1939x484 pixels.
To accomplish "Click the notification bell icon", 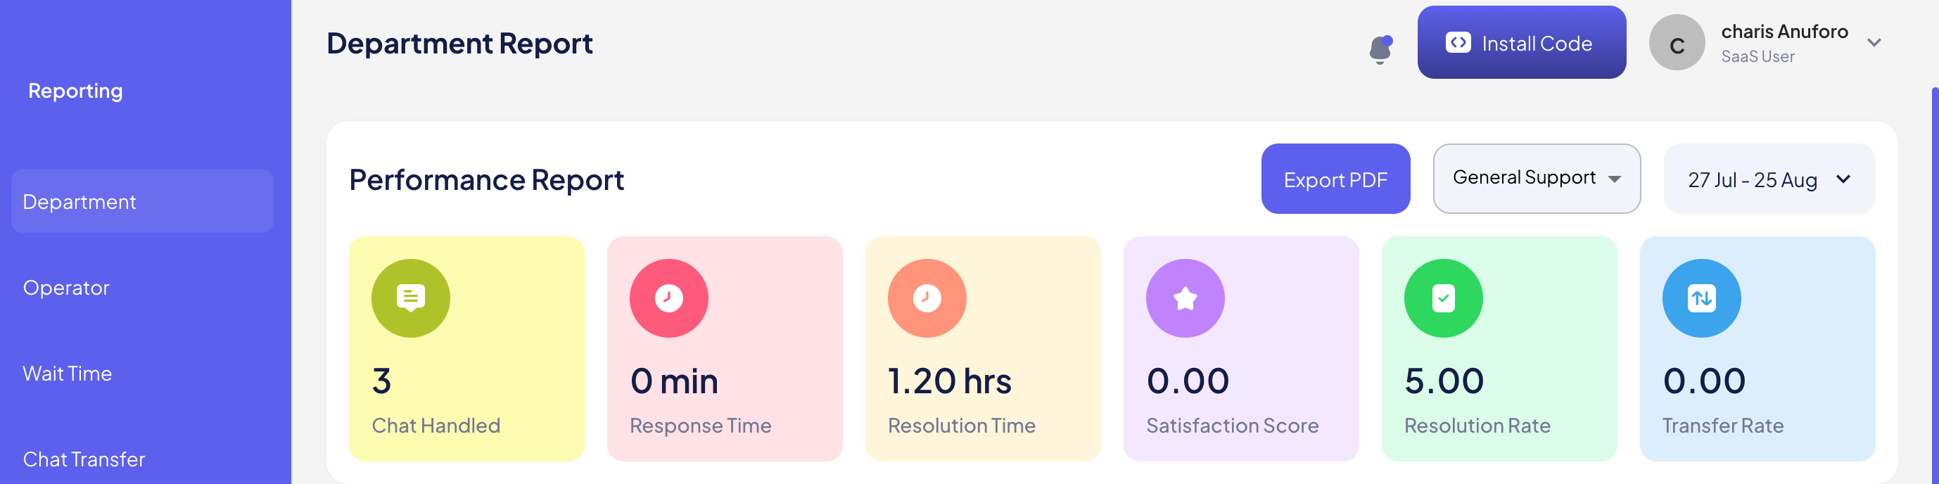I will pyautogui.click(x=1380, y=50).
